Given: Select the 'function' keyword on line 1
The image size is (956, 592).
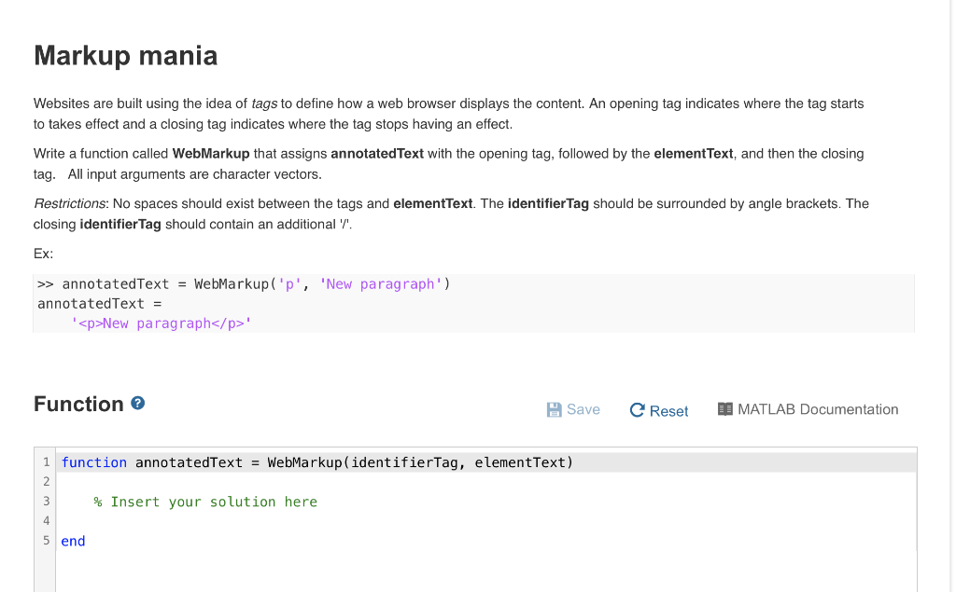Looking at the screenshot, I should tap(94, 461).
